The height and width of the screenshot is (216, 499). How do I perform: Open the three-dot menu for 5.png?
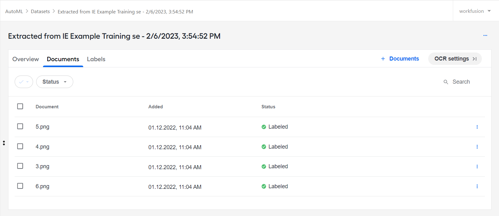[477, 127]
